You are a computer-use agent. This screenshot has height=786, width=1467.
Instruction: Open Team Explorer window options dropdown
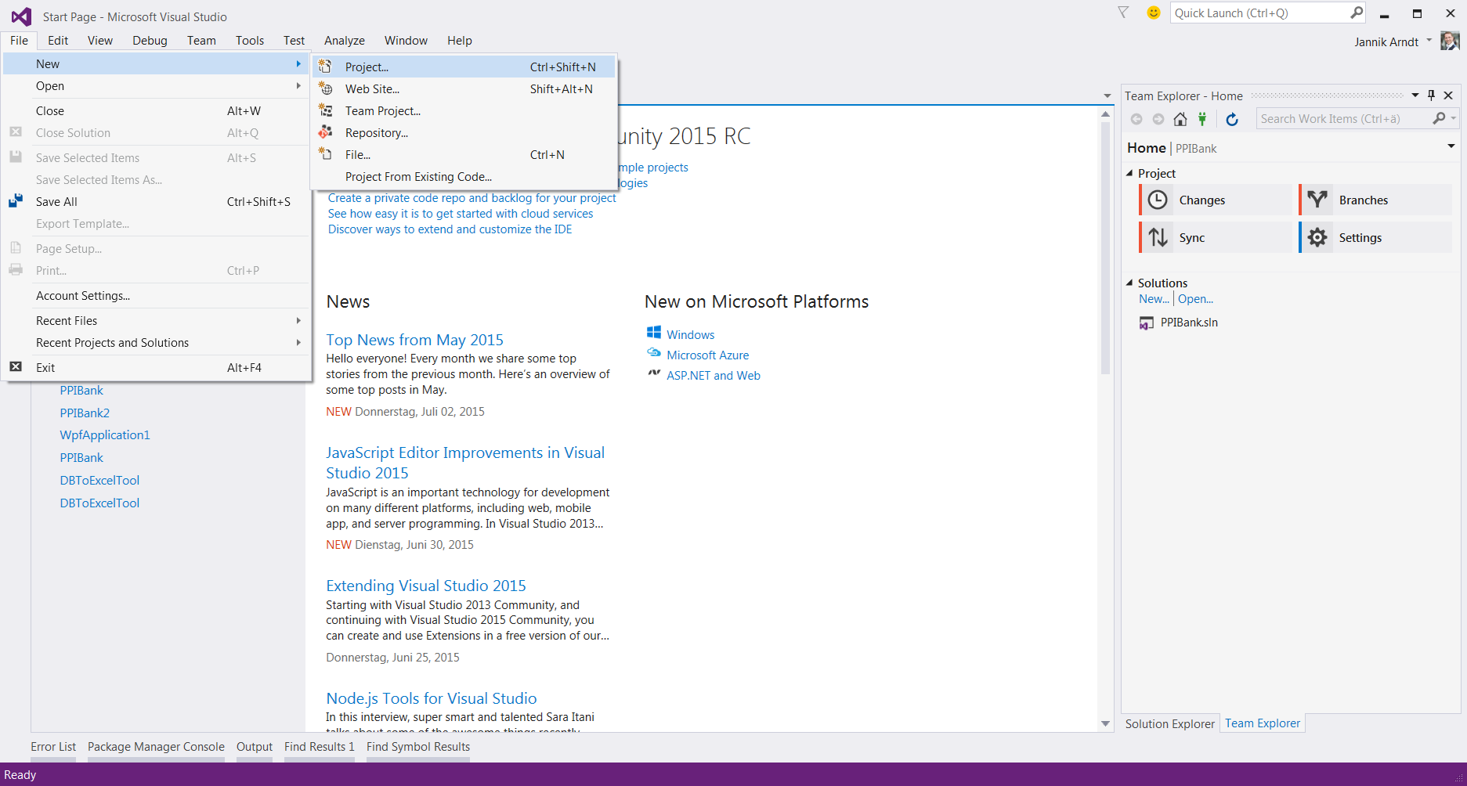(1415, 96)
